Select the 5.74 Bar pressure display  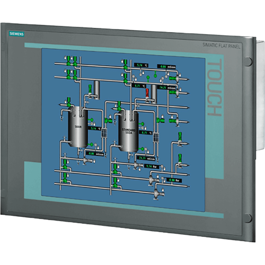click(x=152, y=166)
